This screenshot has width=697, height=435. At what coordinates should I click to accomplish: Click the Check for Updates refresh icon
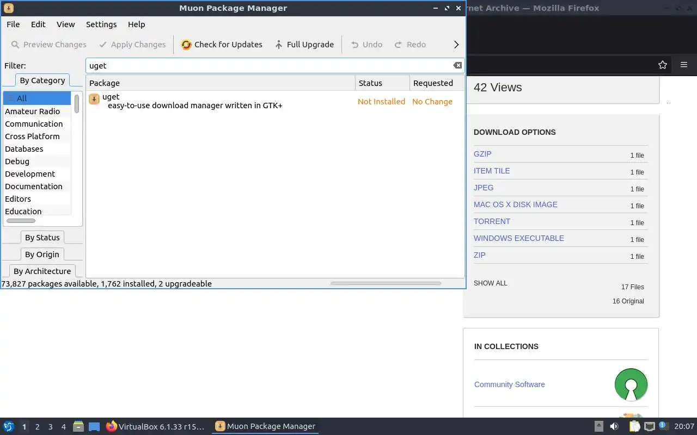pos(186,45)
